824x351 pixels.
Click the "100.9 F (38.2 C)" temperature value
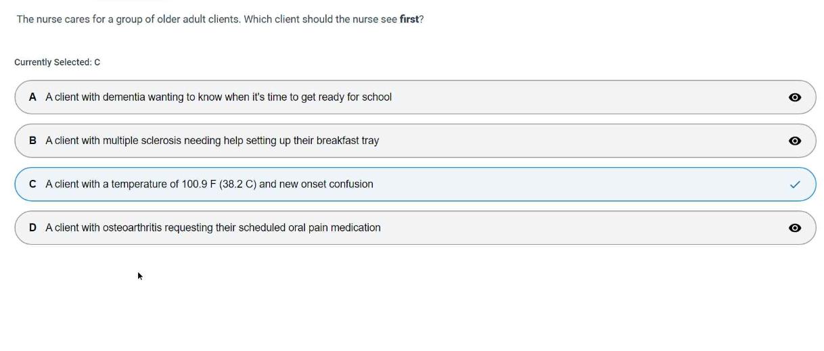(219, 184)
